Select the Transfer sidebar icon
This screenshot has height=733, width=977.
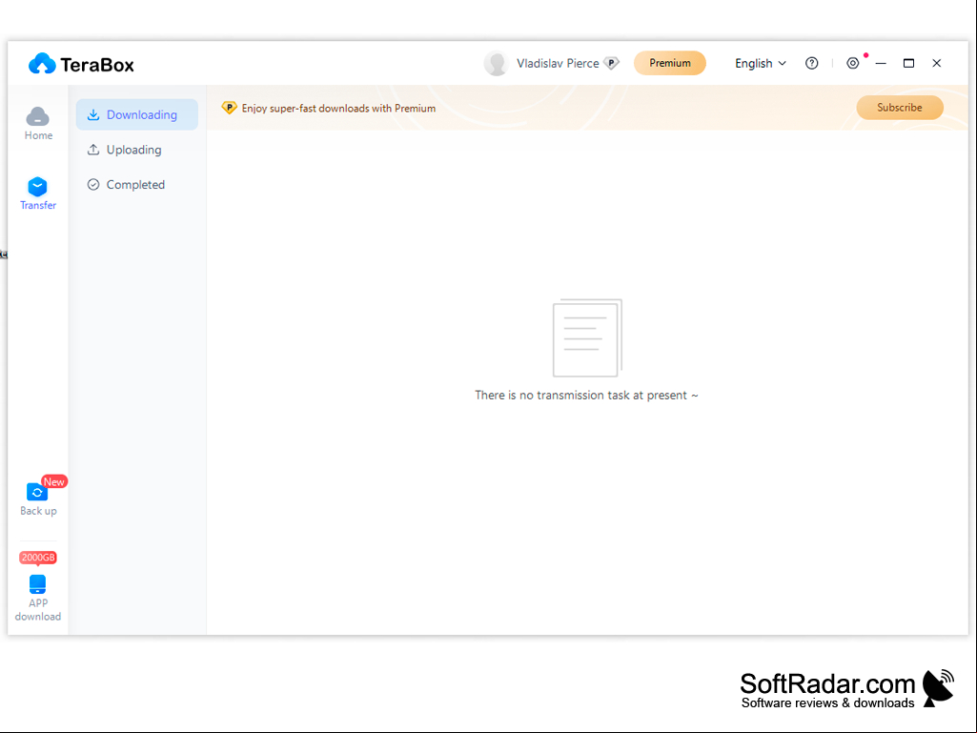[38, 193]
